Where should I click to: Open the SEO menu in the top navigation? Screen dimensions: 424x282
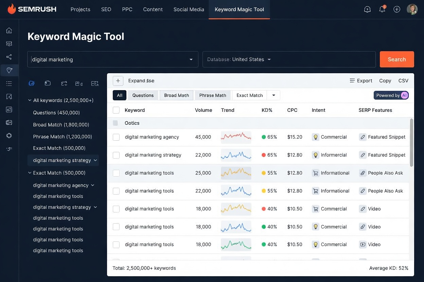(x=106, y=9)
